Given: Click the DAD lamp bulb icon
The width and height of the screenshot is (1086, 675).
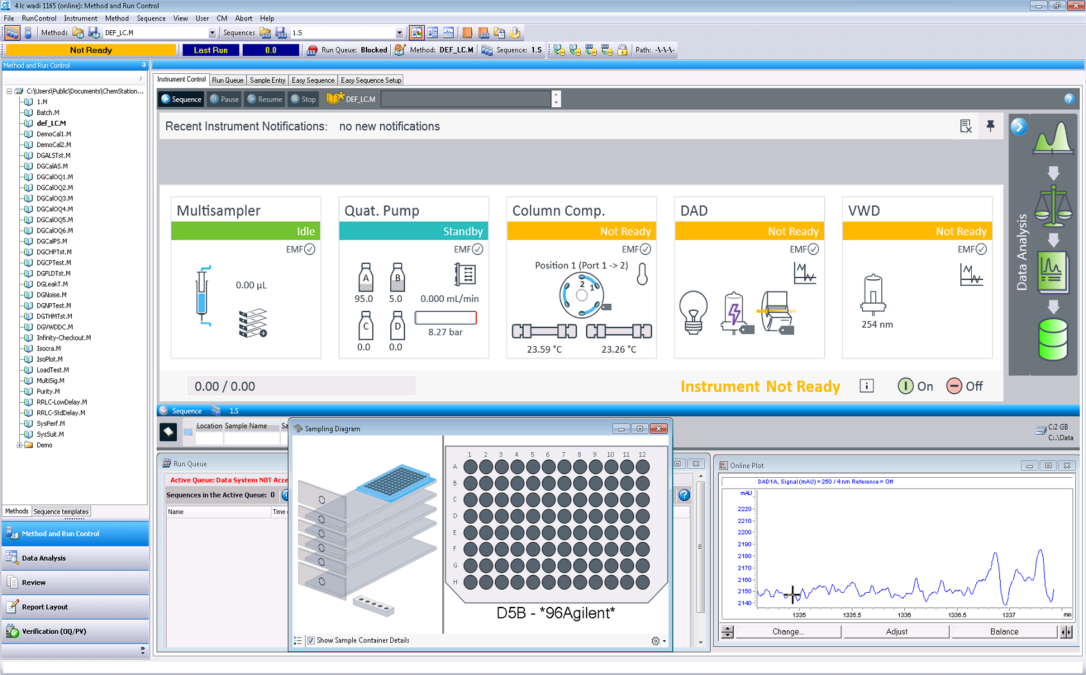Looking at the screenshot, I should (693, 312).
